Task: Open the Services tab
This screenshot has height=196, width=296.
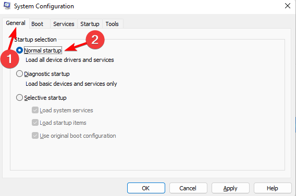Action: coord(64,24)
